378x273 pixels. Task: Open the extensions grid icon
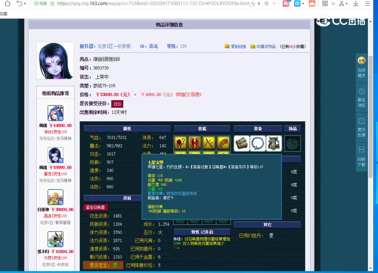[325, 3]
